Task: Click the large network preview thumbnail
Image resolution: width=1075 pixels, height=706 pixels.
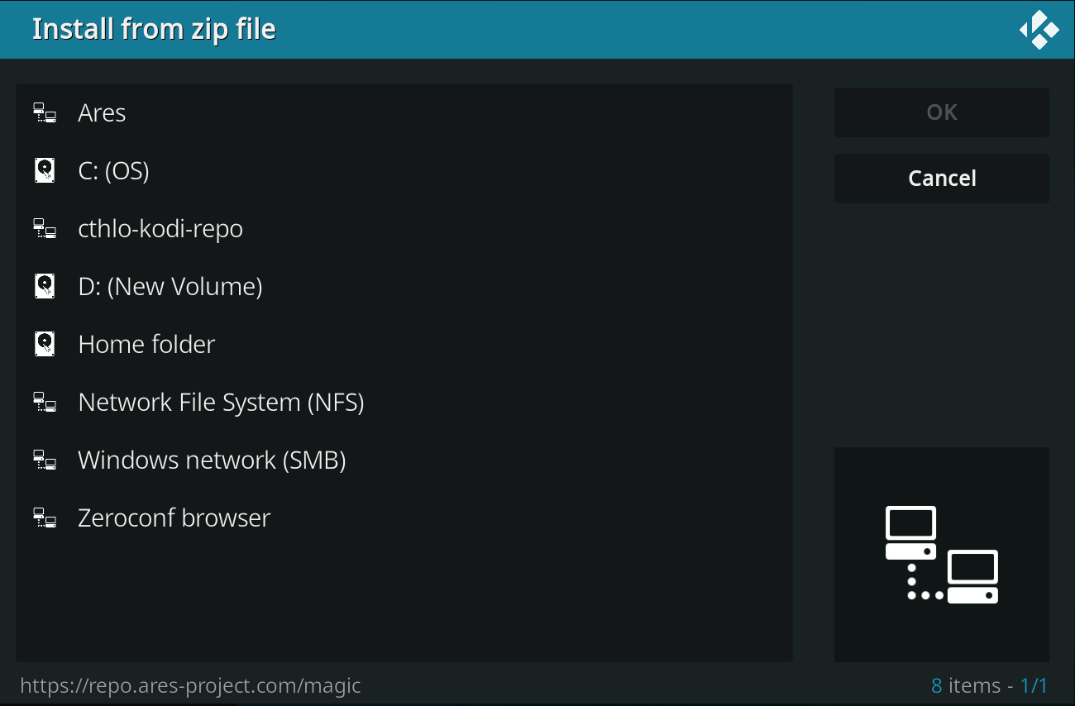Action: click(x=942, y=555)
